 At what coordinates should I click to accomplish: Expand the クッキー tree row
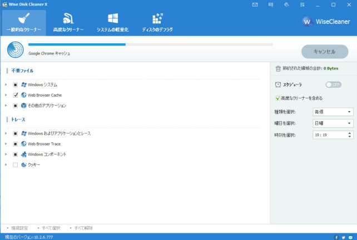6,164
